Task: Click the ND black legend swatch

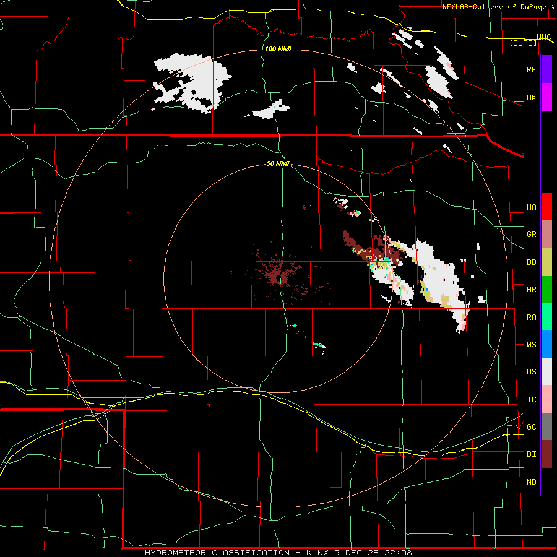Action: pos(546,481)
